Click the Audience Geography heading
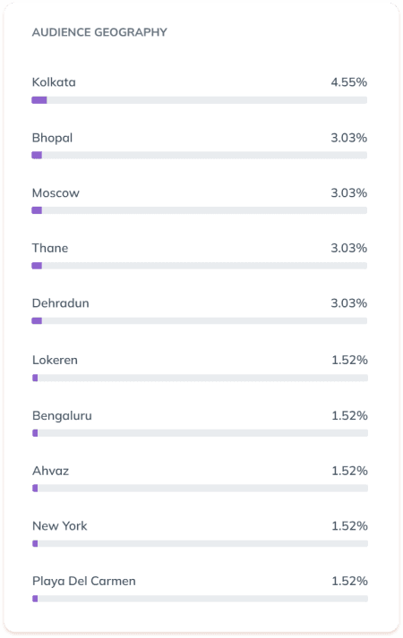 99,32
